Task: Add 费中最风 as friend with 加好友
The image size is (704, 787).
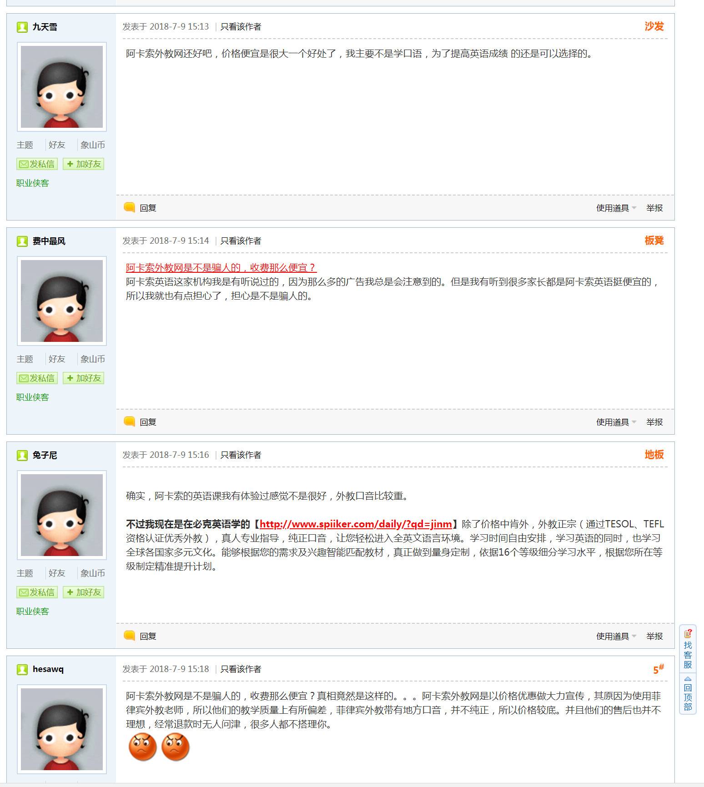Action: point(84,378)
